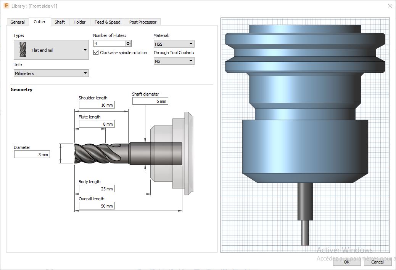This screenshot has width=396, height=270.
Task: Open the Holder tab
Action: (80, 22)
